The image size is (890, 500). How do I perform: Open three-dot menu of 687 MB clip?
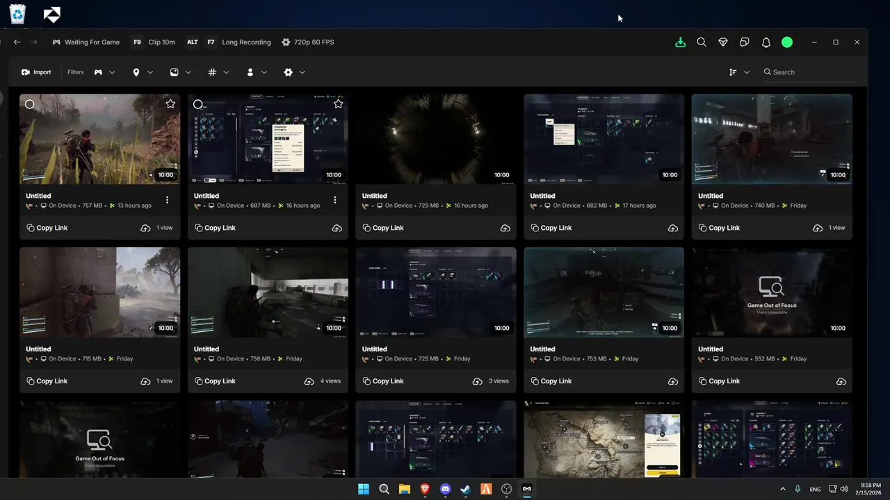point(335,200)
